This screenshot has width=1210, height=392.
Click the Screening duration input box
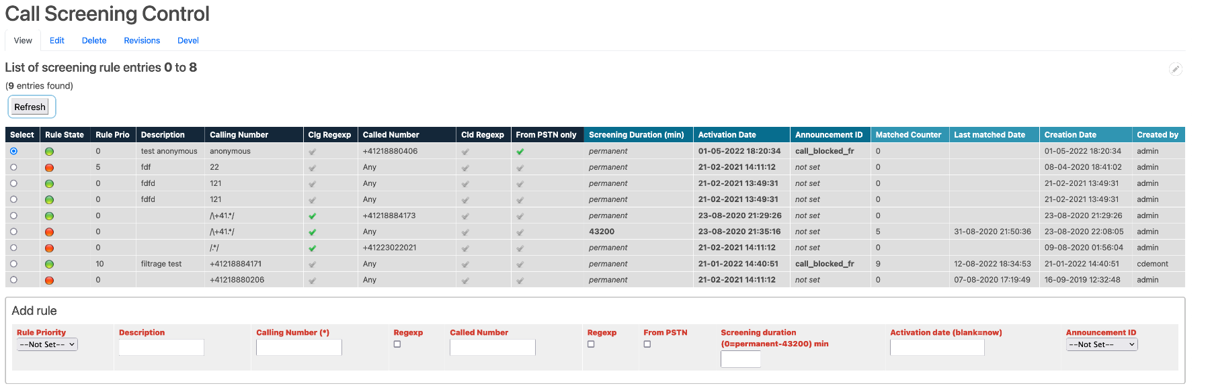pyautogui.click(x=740, y=359)
